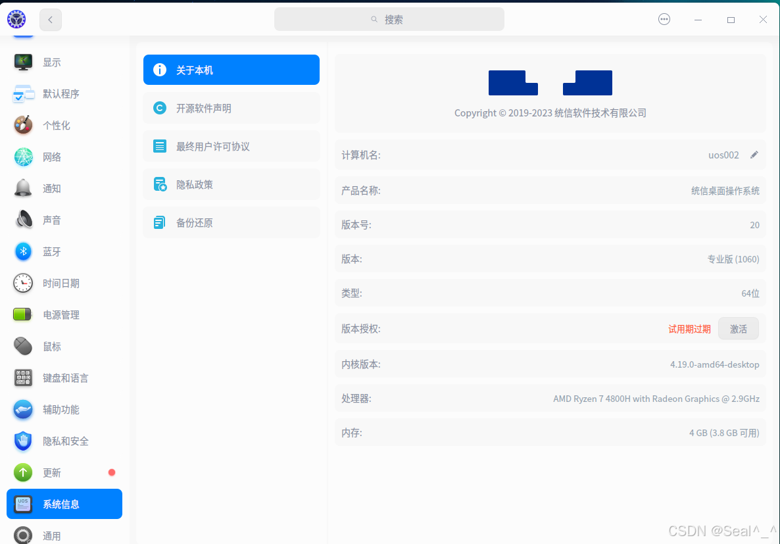This screenshot has height=544, width=780.
Task: Click the Backup and Restore icon
Action: pyautogui.click(x=160, y=222)
